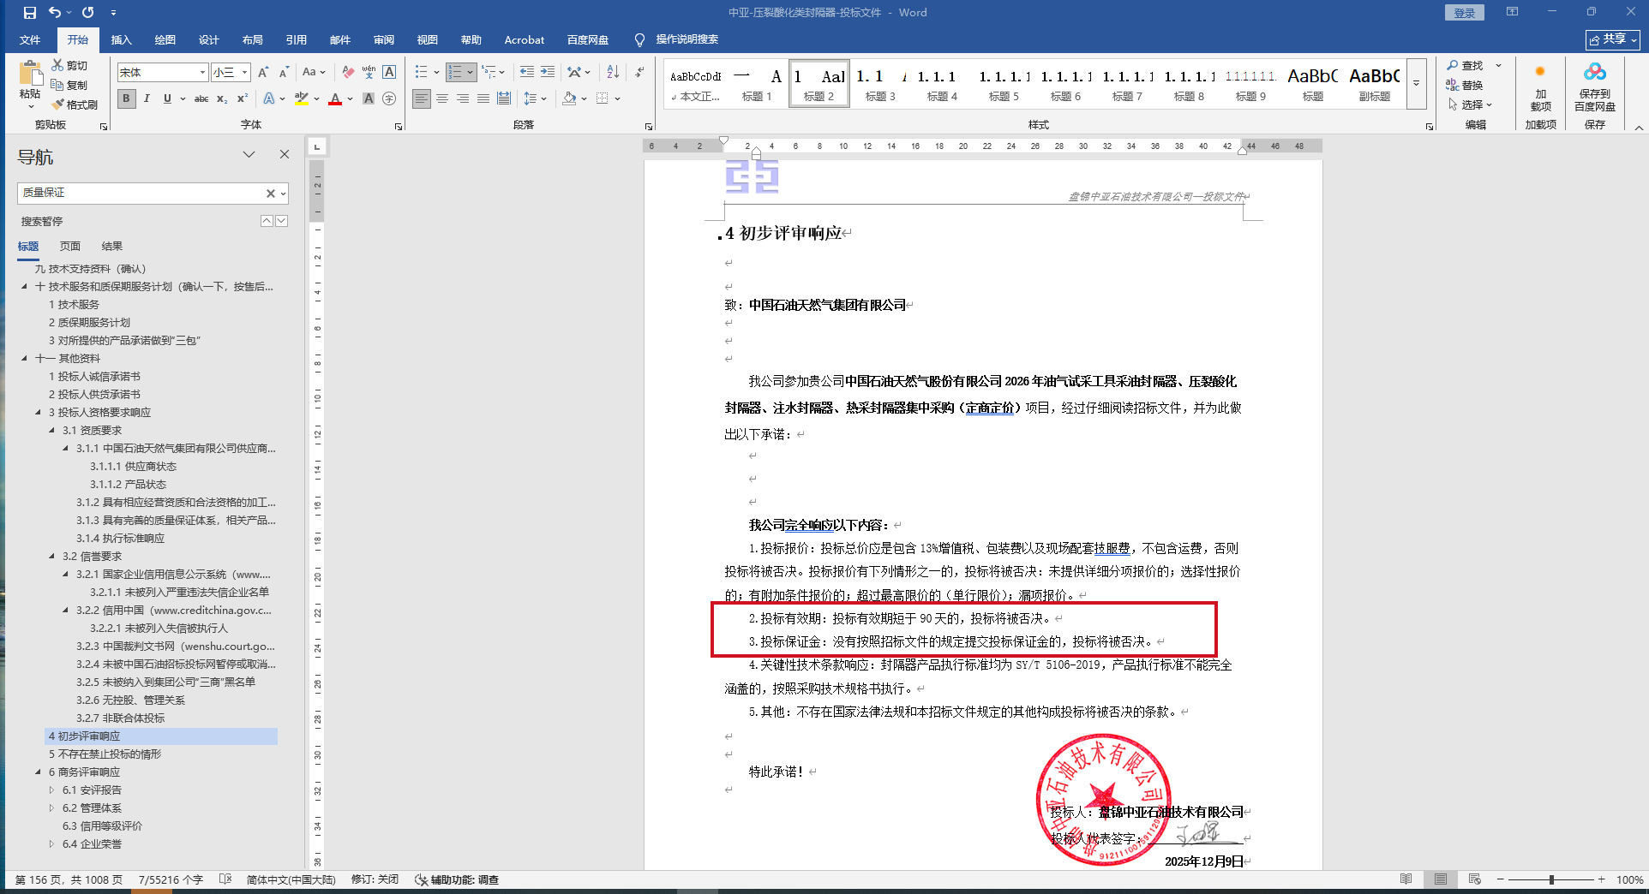Open the Font dialog launcher
Viewport: 1649px width, 894px height.
pos(399,126)
